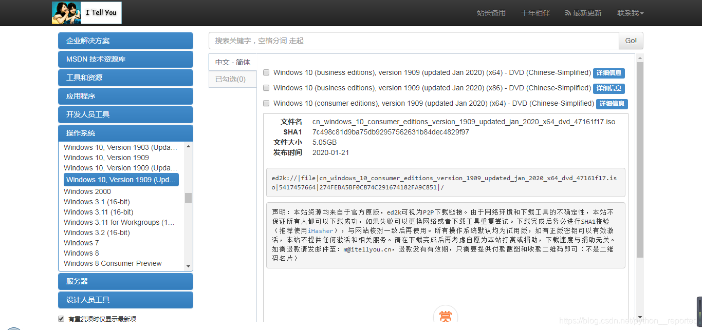Switch to the 中文 - 简体 tab
This screenshot has height=330, width=702.
pos(233,62)
